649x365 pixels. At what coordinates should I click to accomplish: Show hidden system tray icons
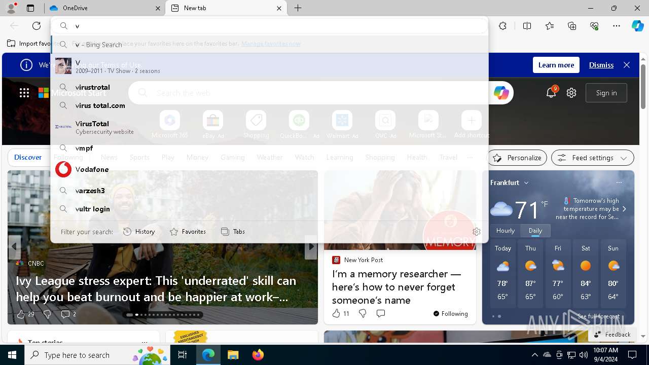point(534,355)
